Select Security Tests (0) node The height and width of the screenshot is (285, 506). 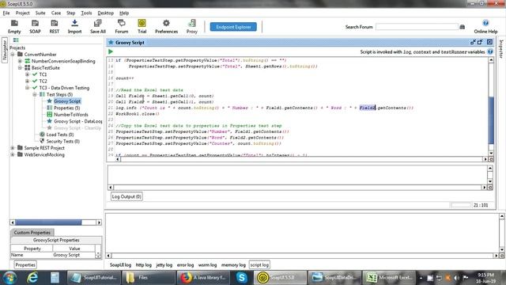63,141
